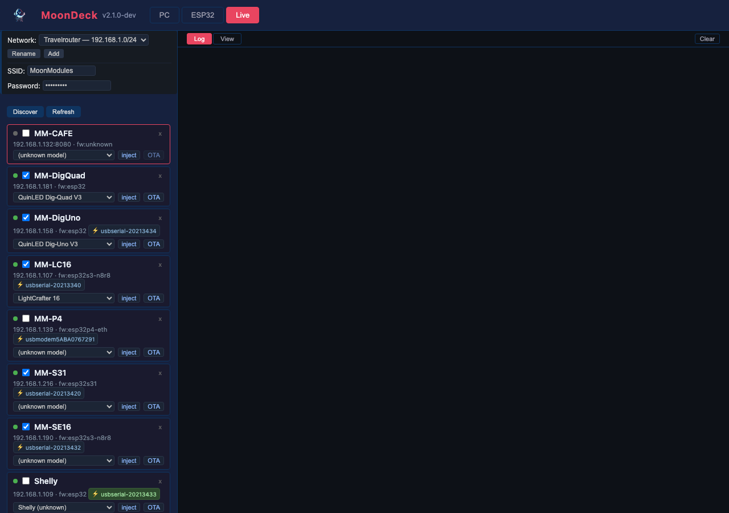The image size is (729, 513).
Task: Remove MM-SE16 device with x
Action: click(x=160, y=427)
